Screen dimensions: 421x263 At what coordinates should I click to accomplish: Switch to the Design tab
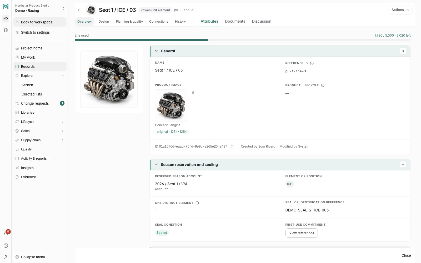pos(104,22)
